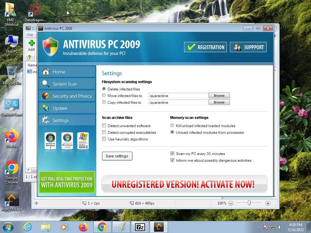Browse for the Move infected files folder
The width and height of the screenshot is (311, 233).
click(x=219, y=96)
